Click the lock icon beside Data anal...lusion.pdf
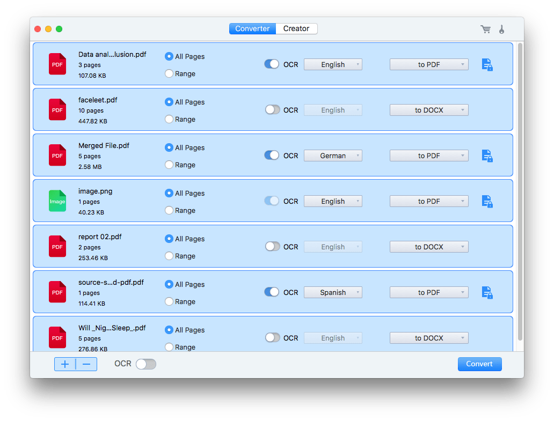The width and height of the screenshot is (554, 421). pyautogui.click(x=487, y=64)
